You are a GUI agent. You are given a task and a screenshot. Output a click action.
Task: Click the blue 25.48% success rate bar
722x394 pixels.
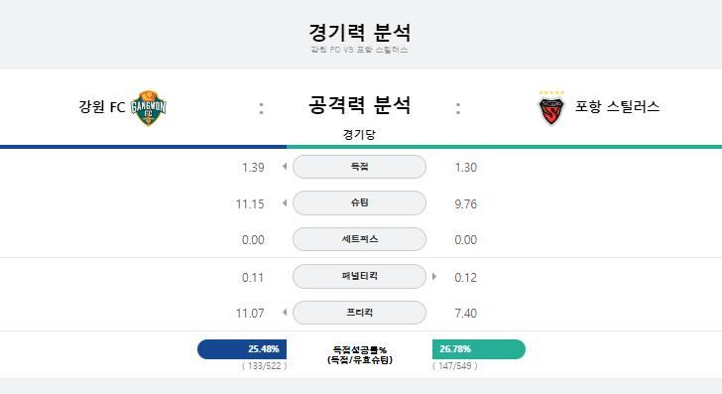(242, 349)
